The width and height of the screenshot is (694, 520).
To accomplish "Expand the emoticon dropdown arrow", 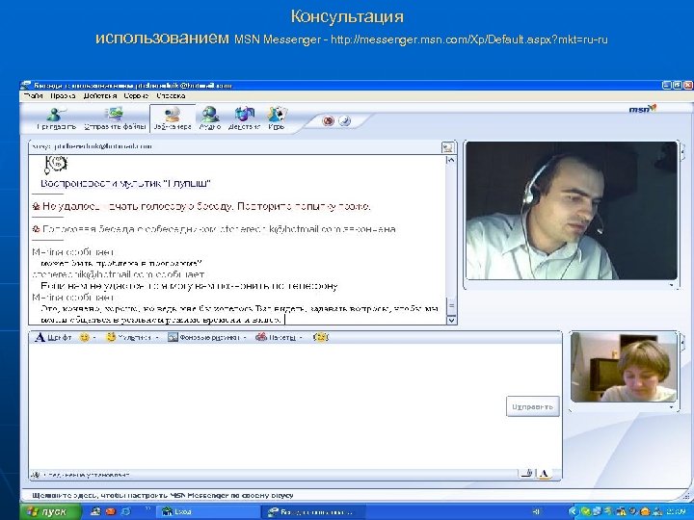I will click(x=93, y=338).
